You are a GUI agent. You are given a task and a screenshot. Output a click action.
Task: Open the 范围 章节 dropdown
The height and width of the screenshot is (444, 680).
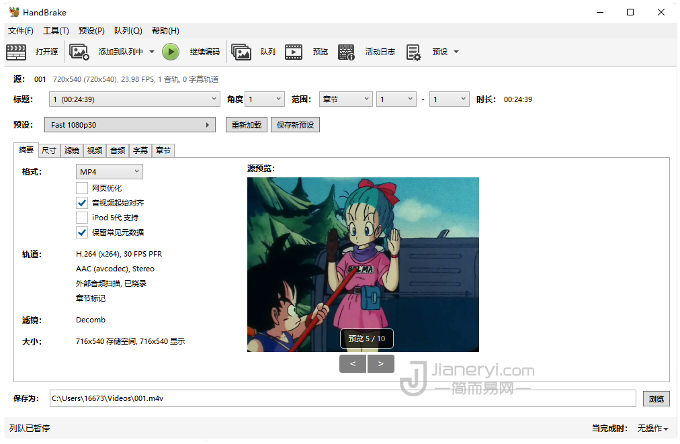[345, 99]
